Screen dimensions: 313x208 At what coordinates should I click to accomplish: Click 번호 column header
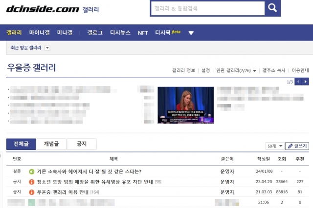tap(17, 159)
